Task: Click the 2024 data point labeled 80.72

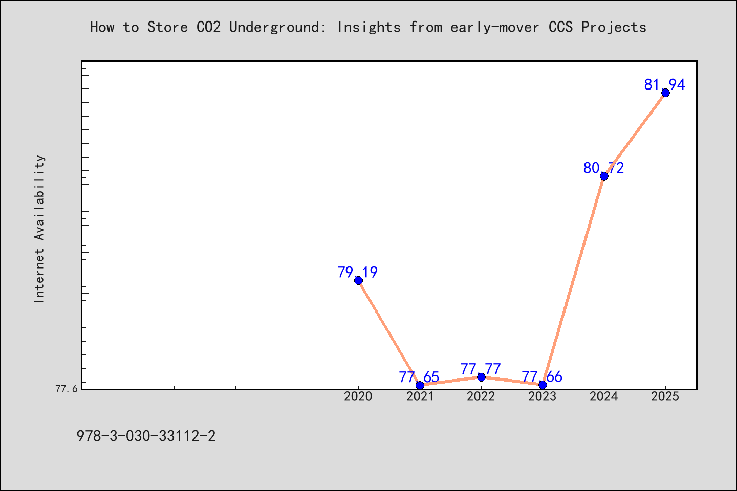Action: click(x=604, y=176)
